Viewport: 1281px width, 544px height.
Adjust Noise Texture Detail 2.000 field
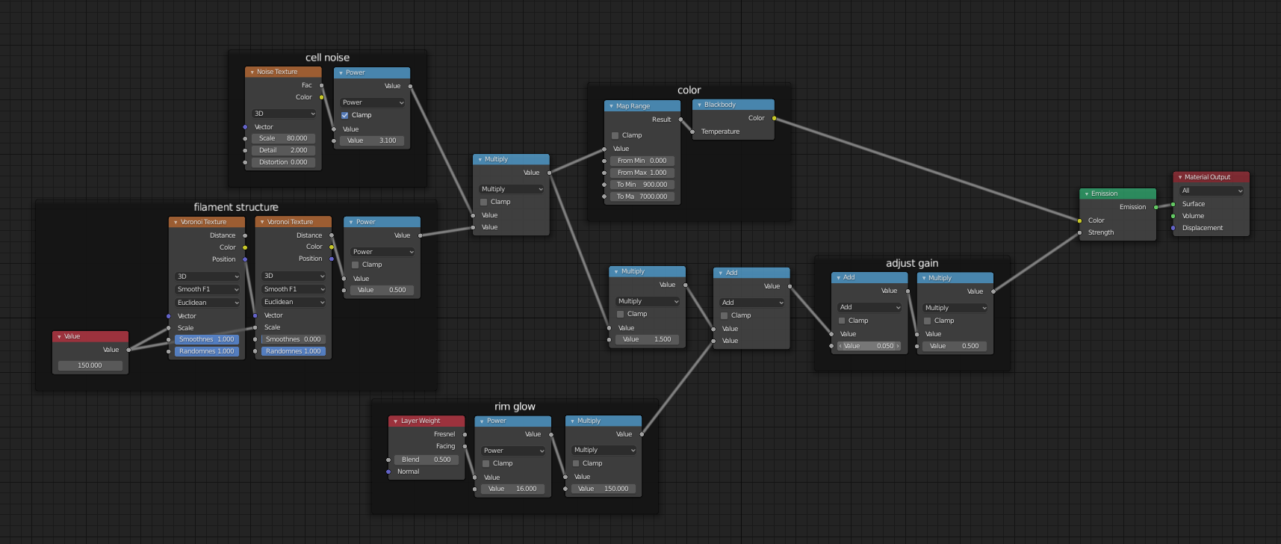(x=284, y=150)
